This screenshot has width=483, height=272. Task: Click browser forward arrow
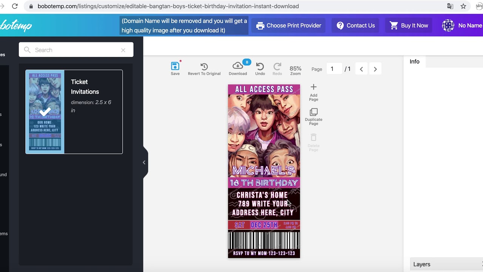tap(2, 6)
